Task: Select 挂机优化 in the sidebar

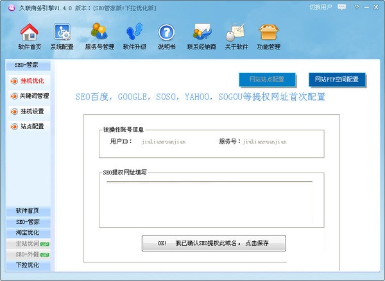Action: (x=32, y=81)
